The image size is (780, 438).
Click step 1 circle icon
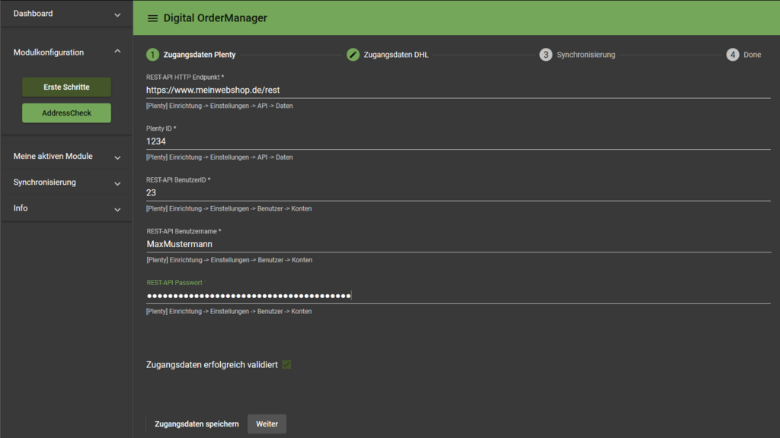152,55
